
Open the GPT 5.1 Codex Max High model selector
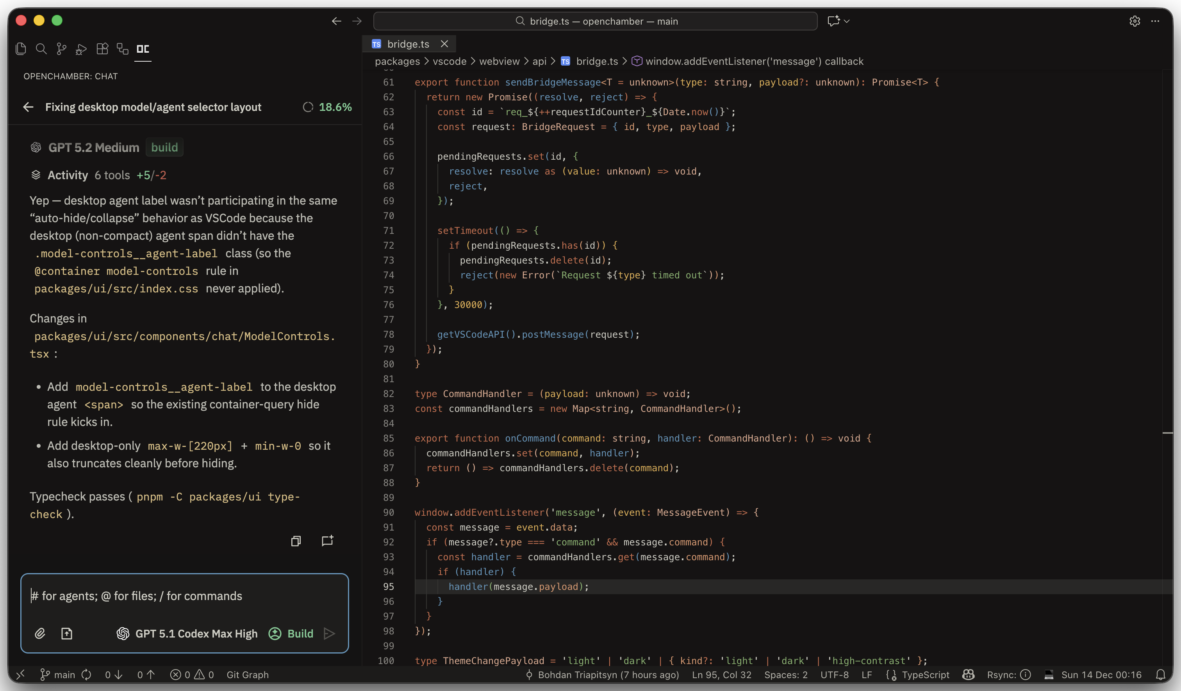(x=187, y=634)
